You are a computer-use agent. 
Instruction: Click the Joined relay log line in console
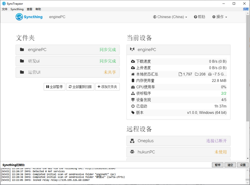45,180
